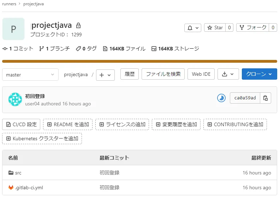Screen dimensions: 280x197
Task: Click ファイルを検索 find file button
Action: (163, 74)
